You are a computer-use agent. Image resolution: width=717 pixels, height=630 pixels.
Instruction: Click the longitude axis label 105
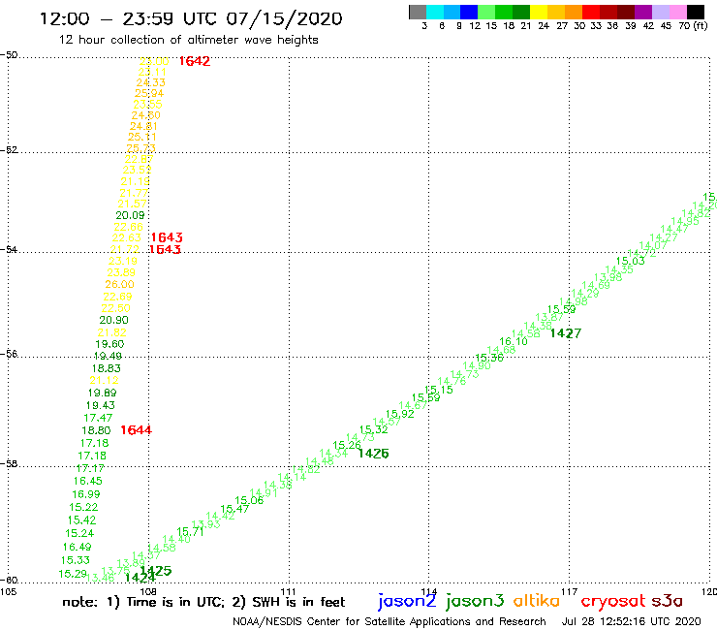(8, 592)
